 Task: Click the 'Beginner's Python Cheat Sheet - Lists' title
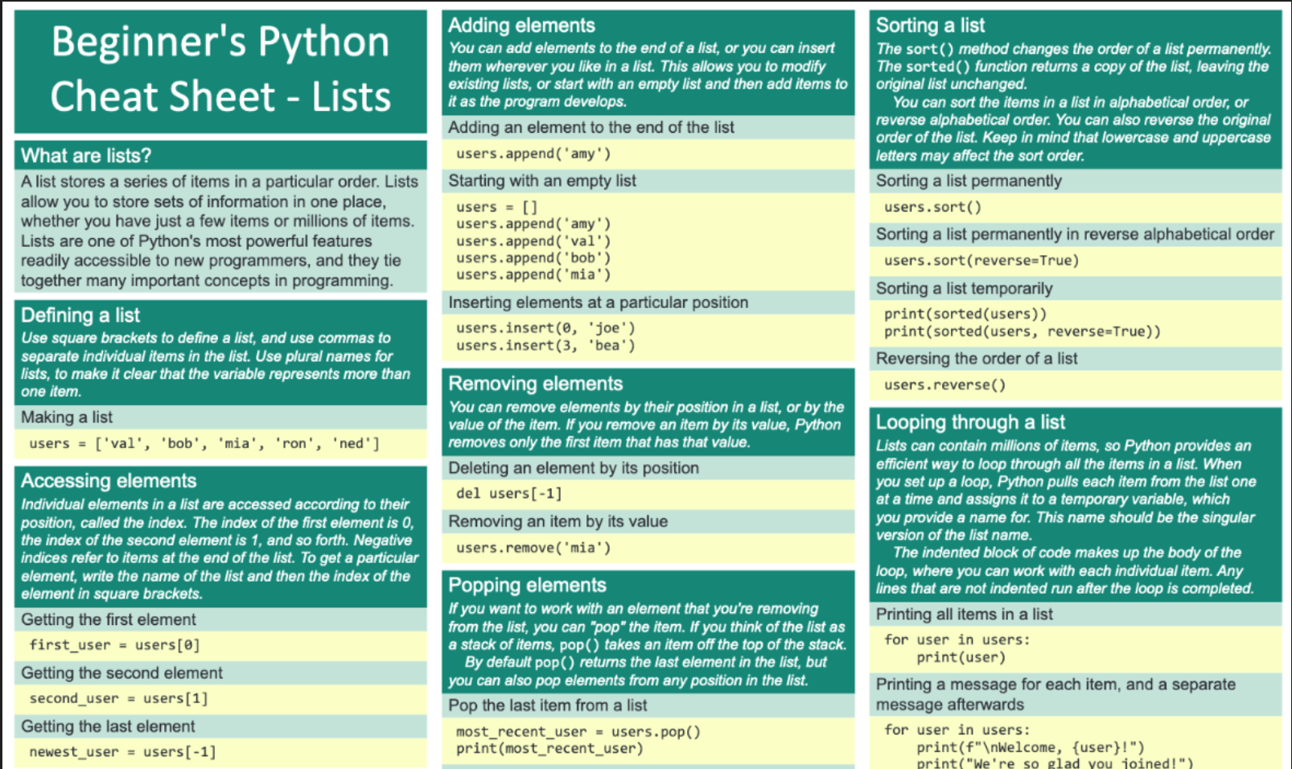pos(220,69)
